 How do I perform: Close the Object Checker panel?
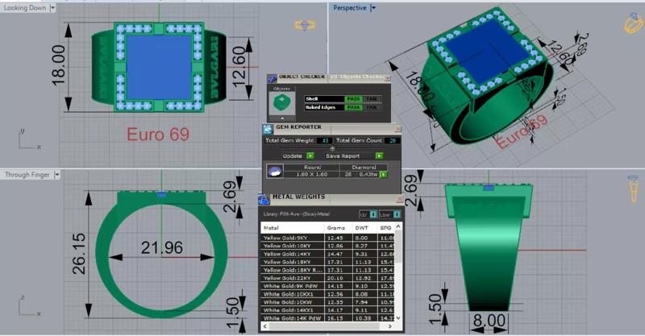tap(387, 77)
